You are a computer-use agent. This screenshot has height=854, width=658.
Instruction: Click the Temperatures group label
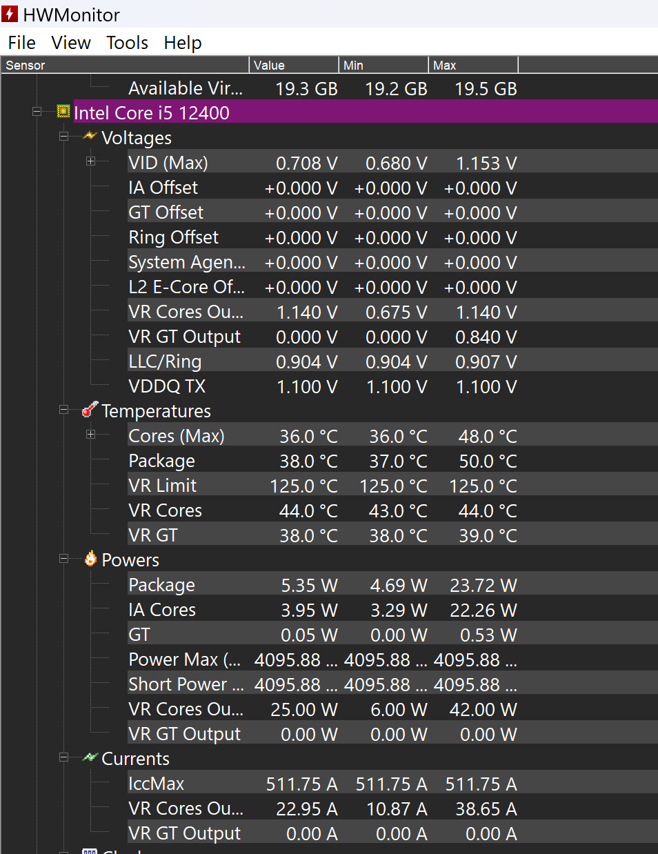point(157,411)
